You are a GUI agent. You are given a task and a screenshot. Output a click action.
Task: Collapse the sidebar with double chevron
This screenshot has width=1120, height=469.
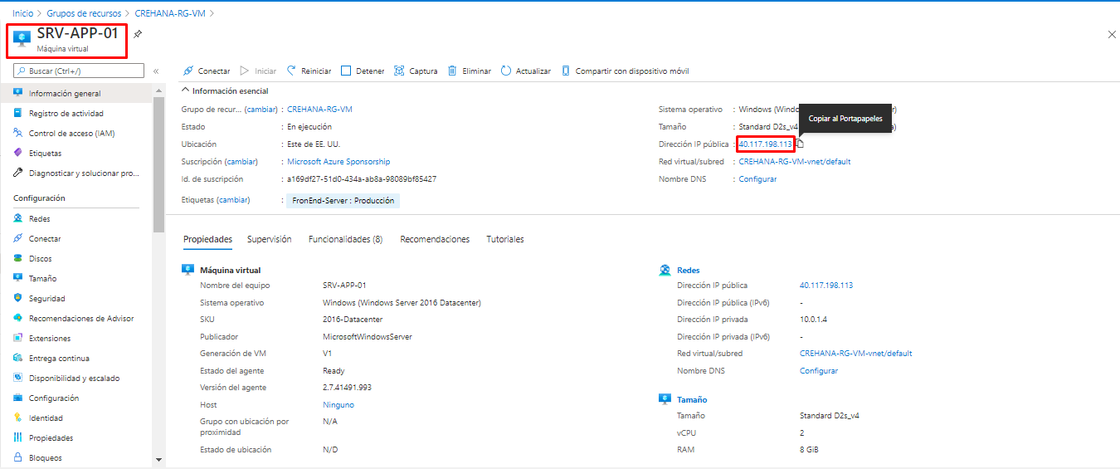[x=156, y=71]
